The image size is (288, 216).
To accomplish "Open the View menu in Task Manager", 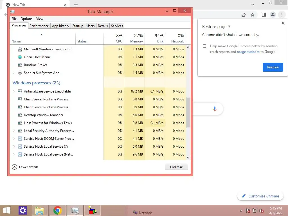I will [40, 19].
